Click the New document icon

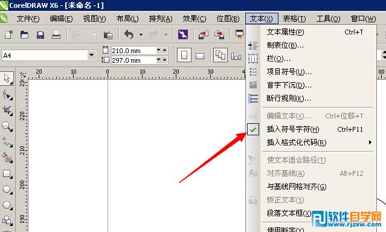(x=8, y=34)
